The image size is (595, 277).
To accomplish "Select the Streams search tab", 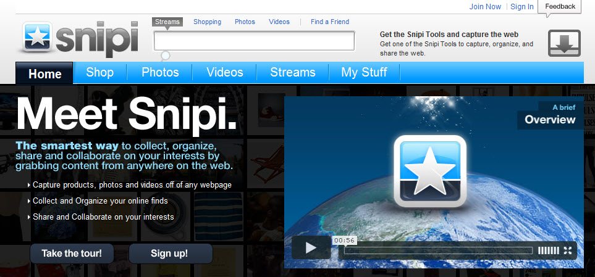I will pyautogui.click(x=167, y=22).
